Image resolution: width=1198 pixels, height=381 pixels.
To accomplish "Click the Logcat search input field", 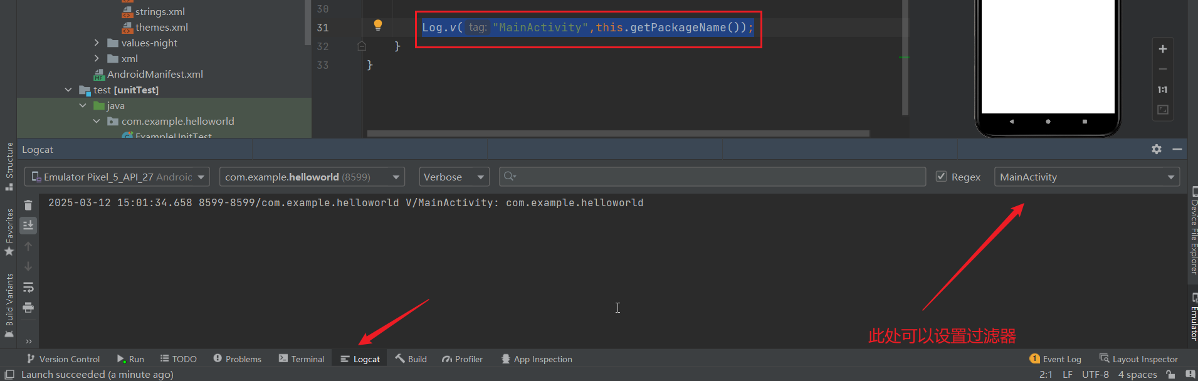I will tap(715, 177).
